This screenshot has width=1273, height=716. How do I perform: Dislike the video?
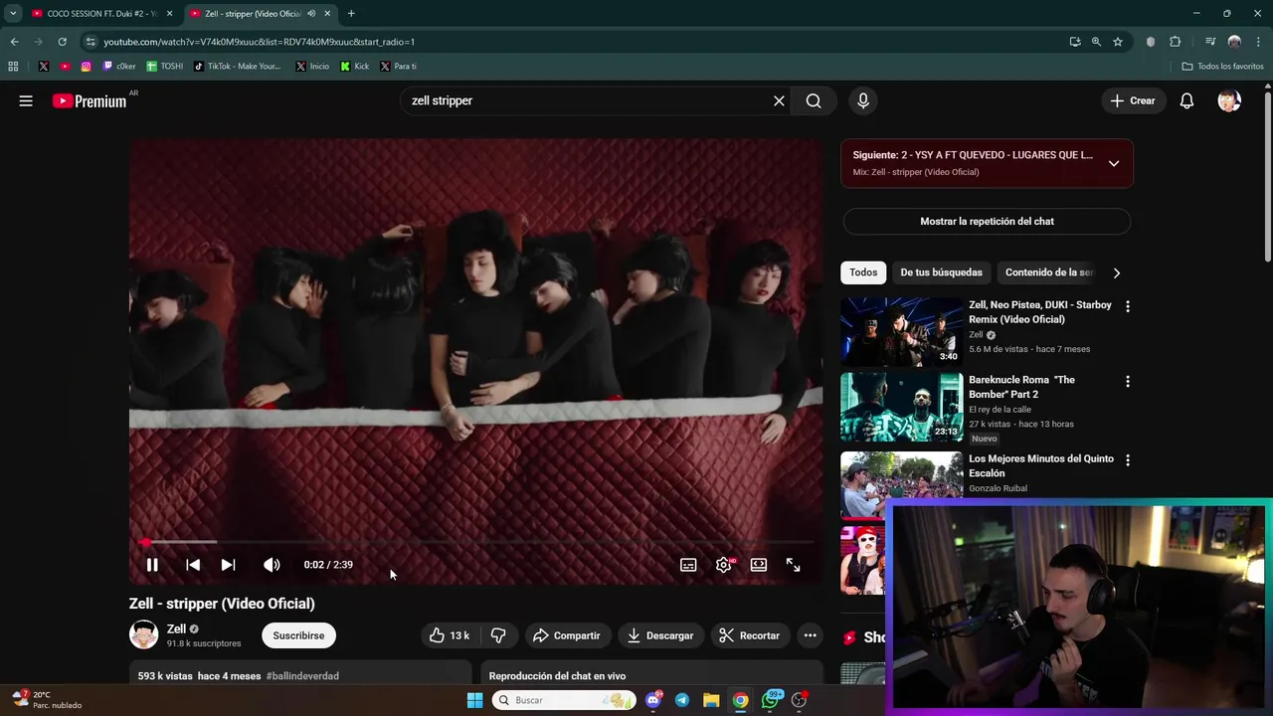point(498,635)
